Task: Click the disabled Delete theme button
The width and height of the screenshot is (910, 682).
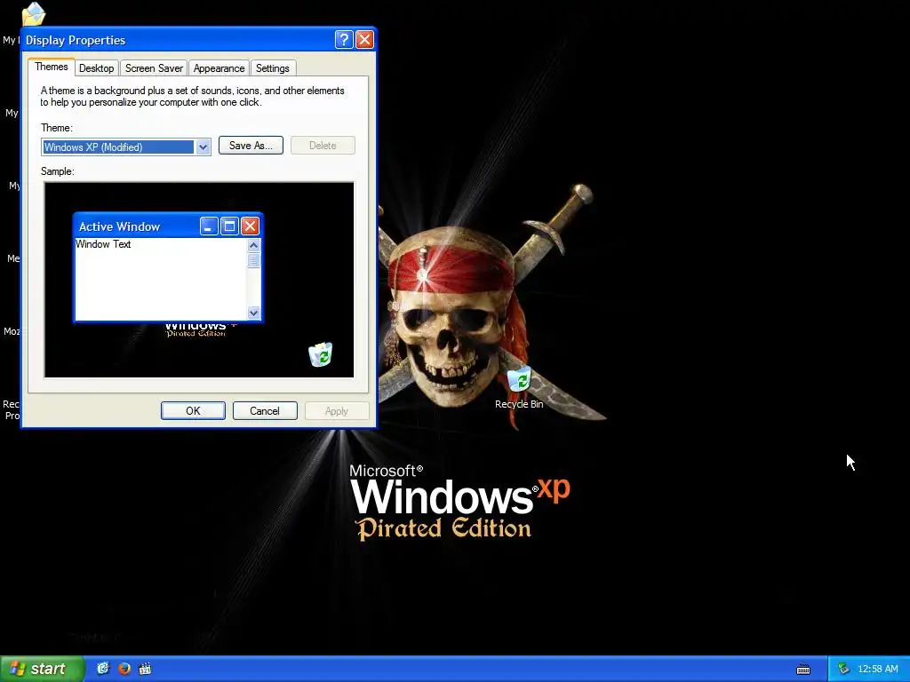Action: click(x=323, y=146)
